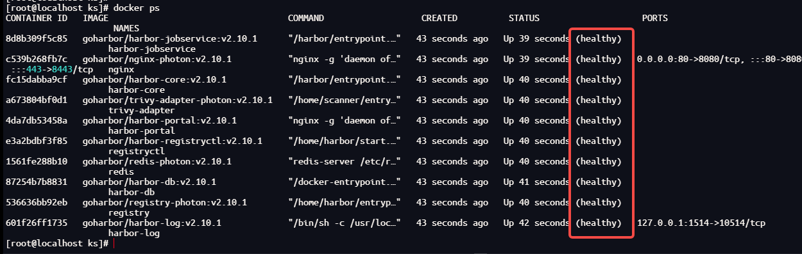Click the CONTAINER ID column header
Image resolution: width=802 pixels, height=254 pixels.
coord(37,19)
